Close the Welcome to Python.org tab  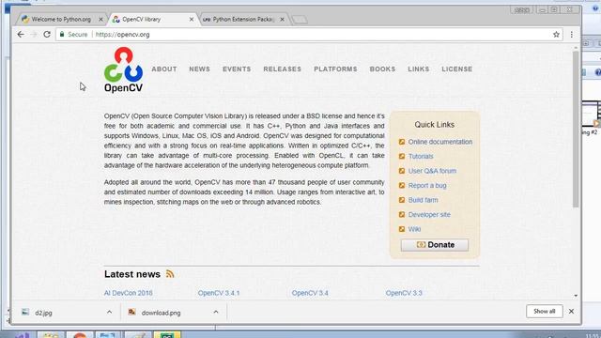click(100, 19)
